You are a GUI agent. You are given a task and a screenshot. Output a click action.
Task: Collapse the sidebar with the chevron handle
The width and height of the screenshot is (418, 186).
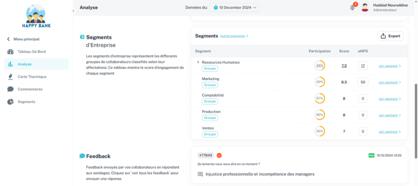click(73, 11)
